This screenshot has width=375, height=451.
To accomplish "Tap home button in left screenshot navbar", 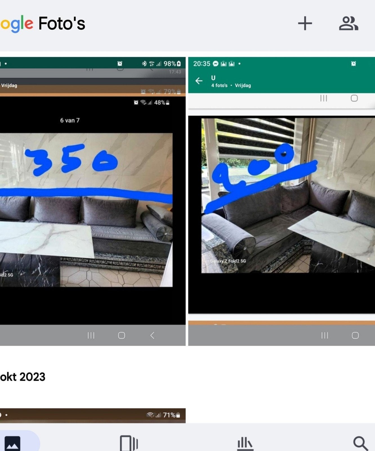I will [121, 335].
